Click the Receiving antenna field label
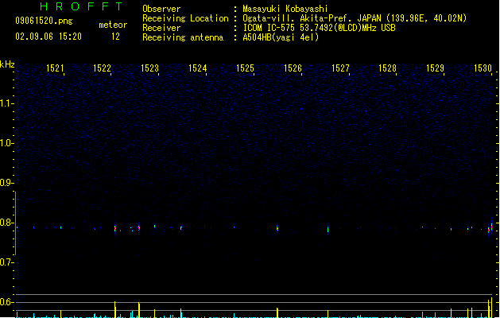The width and height of the screenshot is (500, 318). [x=183, y=37]
